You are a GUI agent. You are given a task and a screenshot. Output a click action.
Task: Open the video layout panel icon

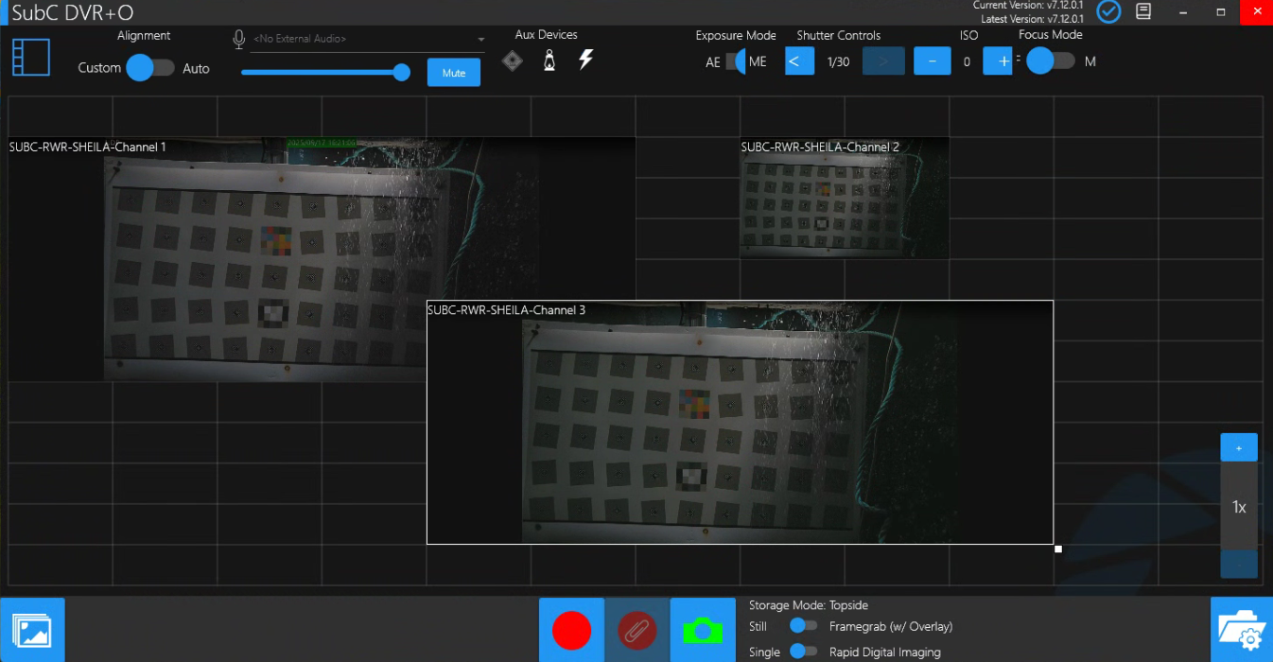(x=31, y=58)
